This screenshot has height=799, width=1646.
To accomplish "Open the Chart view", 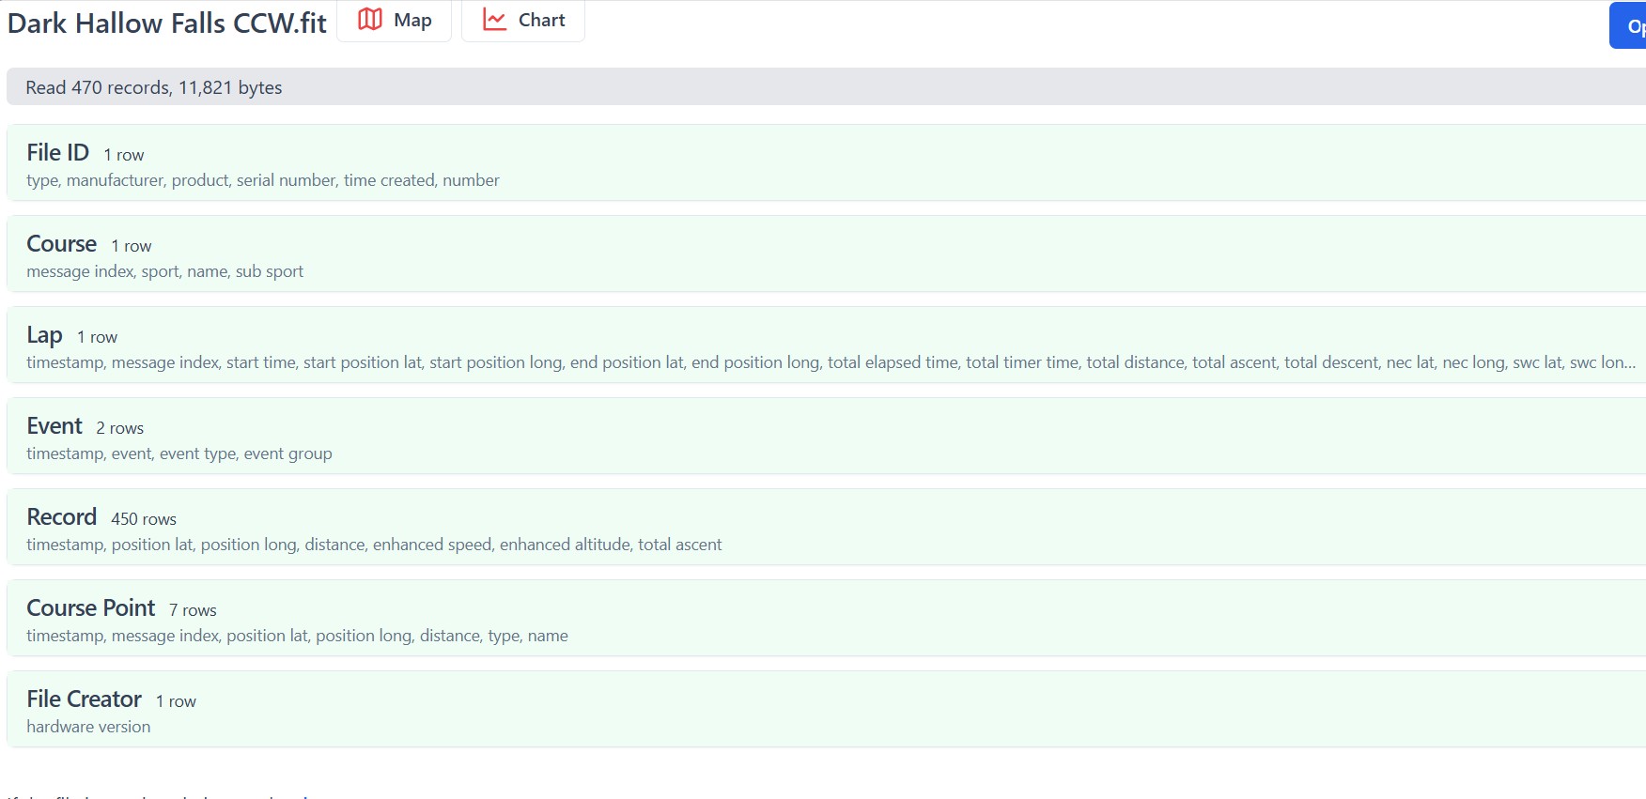I will [x=523, y=21].
